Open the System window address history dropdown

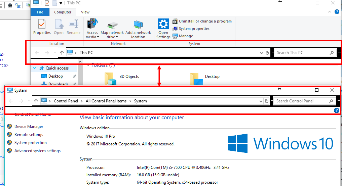coord(261,101)
